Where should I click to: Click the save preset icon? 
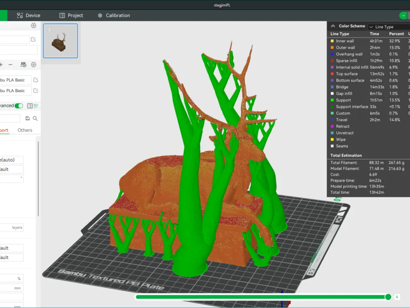coord(27,118)
